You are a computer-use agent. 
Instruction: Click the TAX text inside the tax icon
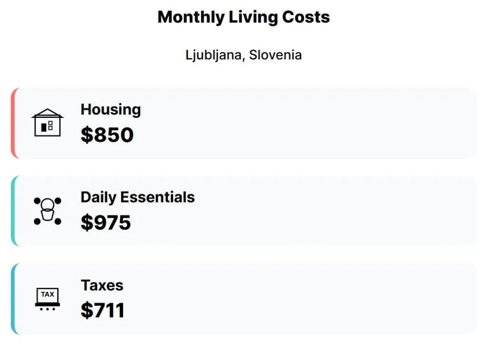(x=48, y=294)
